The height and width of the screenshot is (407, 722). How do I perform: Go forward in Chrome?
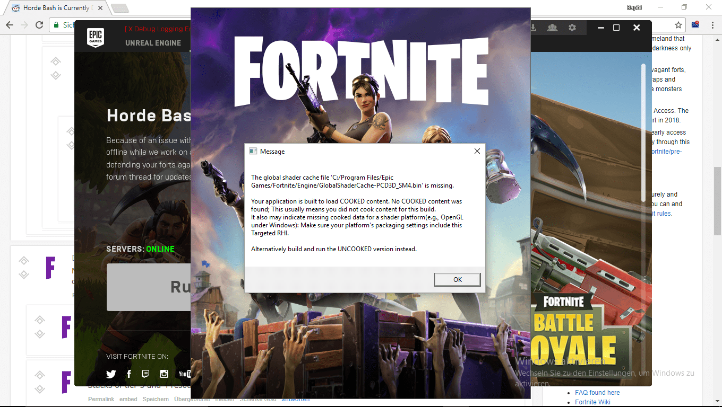point(24,25)
